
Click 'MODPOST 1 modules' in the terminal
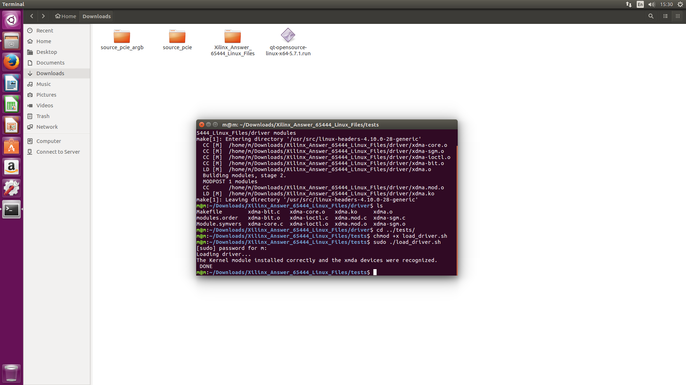tap(230, 181)
